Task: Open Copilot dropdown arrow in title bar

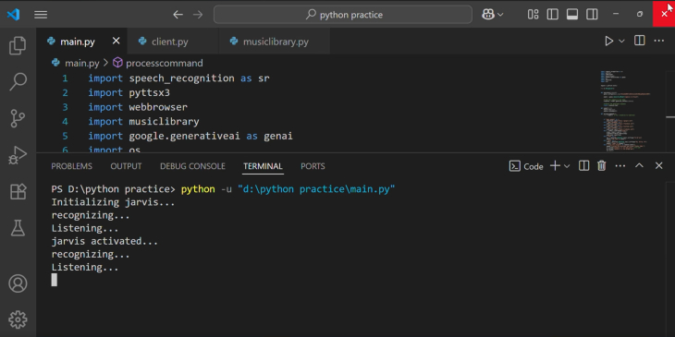Action: coord(500,15)
